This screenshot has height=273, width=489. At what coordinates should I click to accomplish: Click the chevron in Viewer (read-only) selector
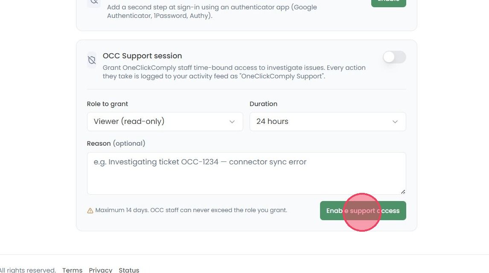click(x=232, y=122)
